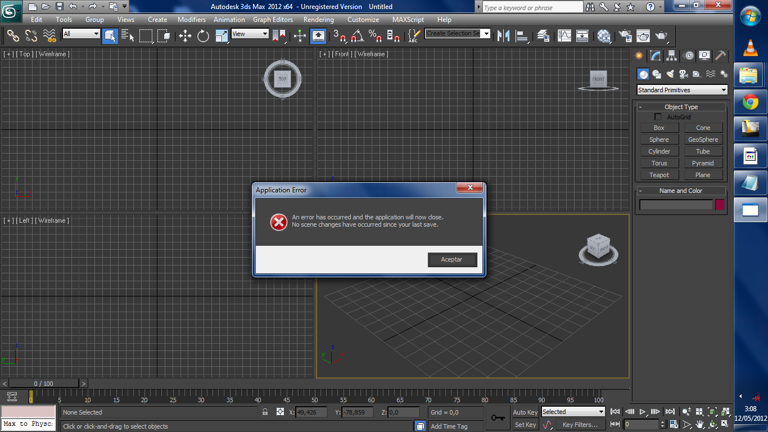Activate the Select Object tool
The image size is (768, 432).
click(110, 36)
